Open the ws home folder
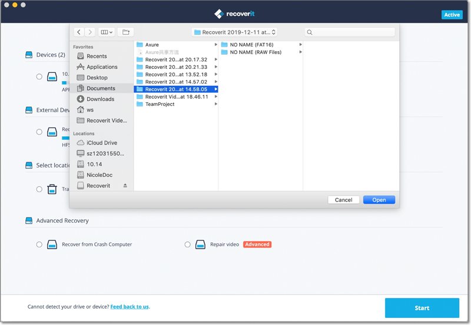 click(x=90, y=110)
